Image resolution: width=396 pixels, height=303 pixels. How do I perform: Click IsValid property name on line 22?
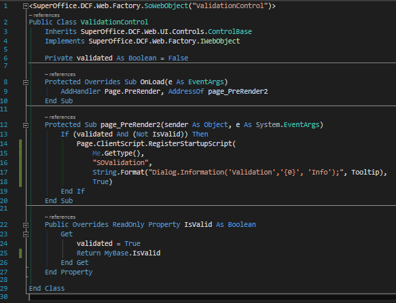[198, 225]
